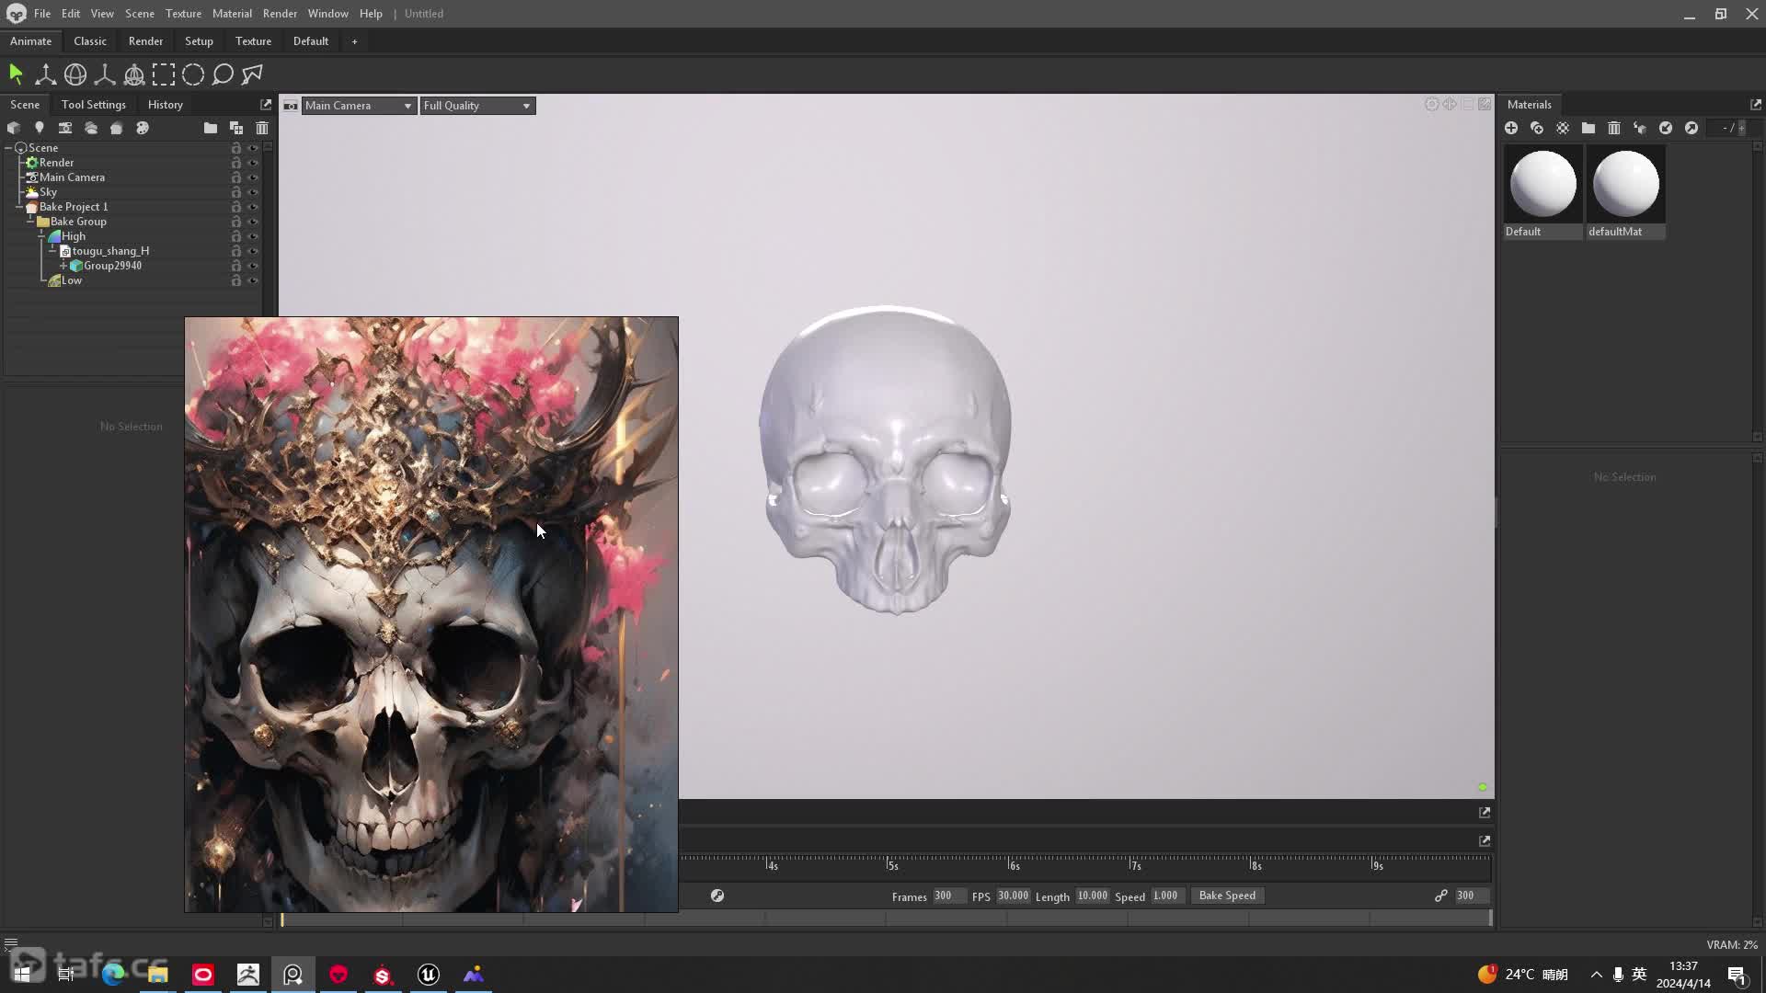Image resolution: width=1766 pixels, height=993 pixels.
Task: Collapse the Bake Group node
Action: coord(30,222)
